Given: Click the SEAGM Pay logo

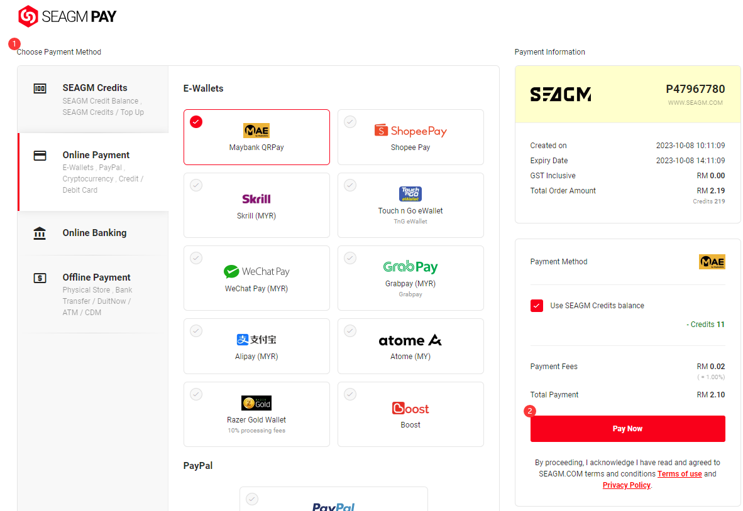Looking at the screenshot, I should click(67, 16).
